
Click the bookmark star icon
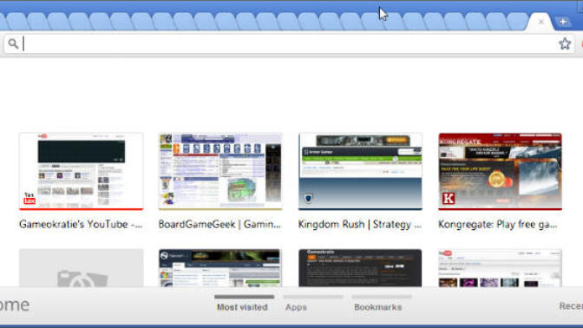coord(565,44)
